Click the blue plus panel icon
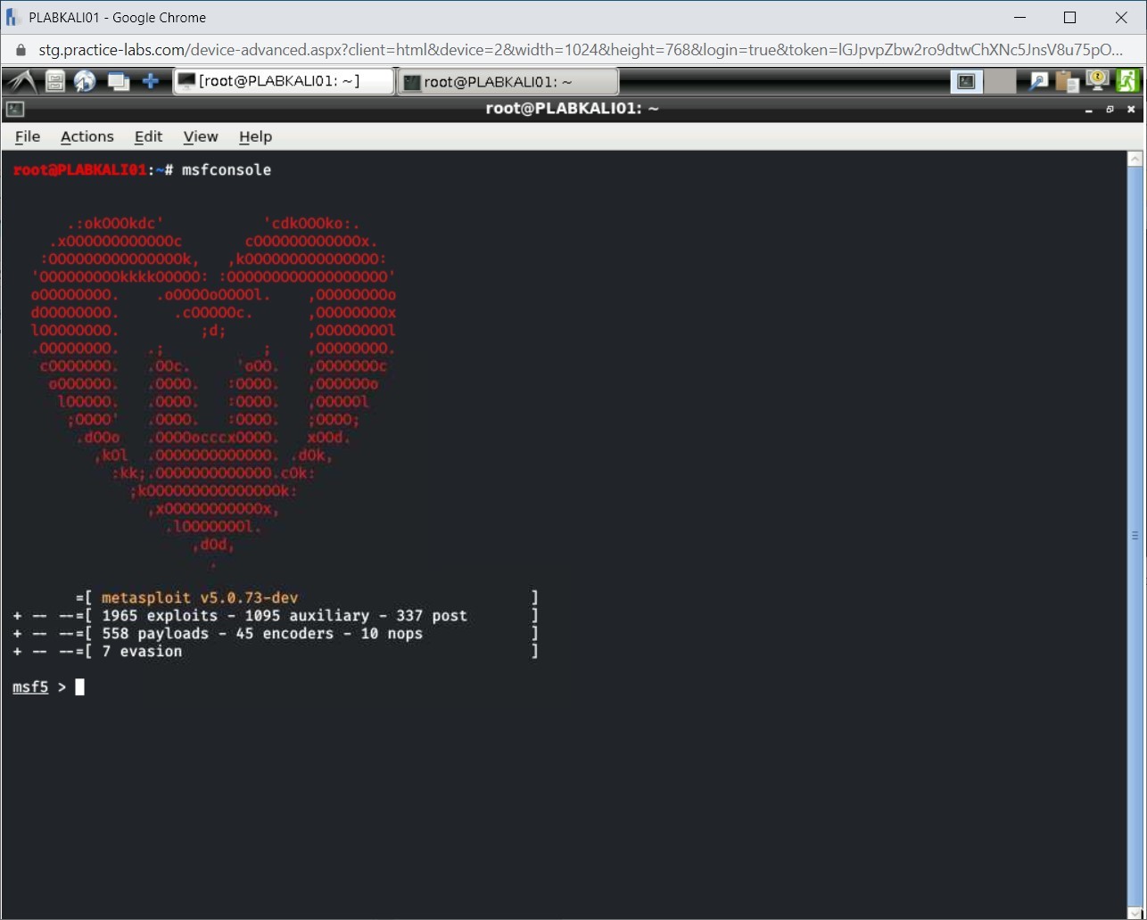Viewport: 1147px width, 920px height. coord(151,82)
